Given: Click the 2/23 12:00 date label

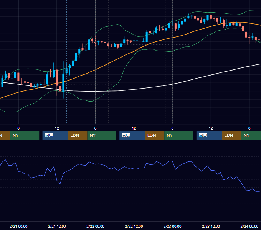Looking at the screenshot, I should [211, 226].
